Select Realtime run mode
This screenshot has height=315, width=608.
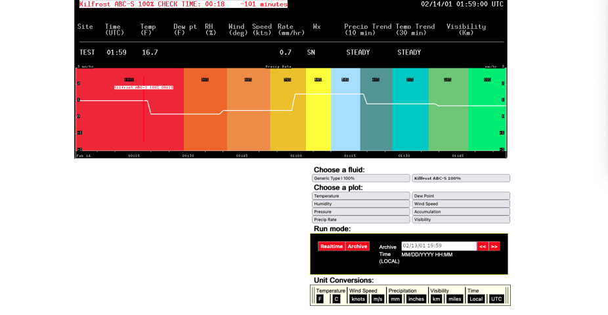pyautogui.click(x=332, y=246)
